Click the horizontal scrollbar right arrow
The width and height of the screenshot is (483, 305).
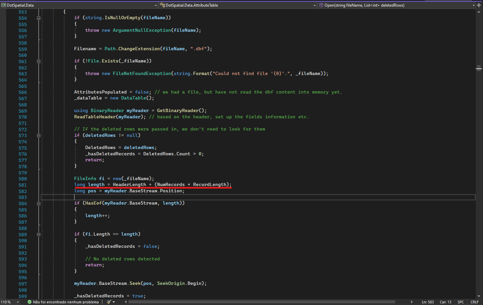click(x=412, y=302)
